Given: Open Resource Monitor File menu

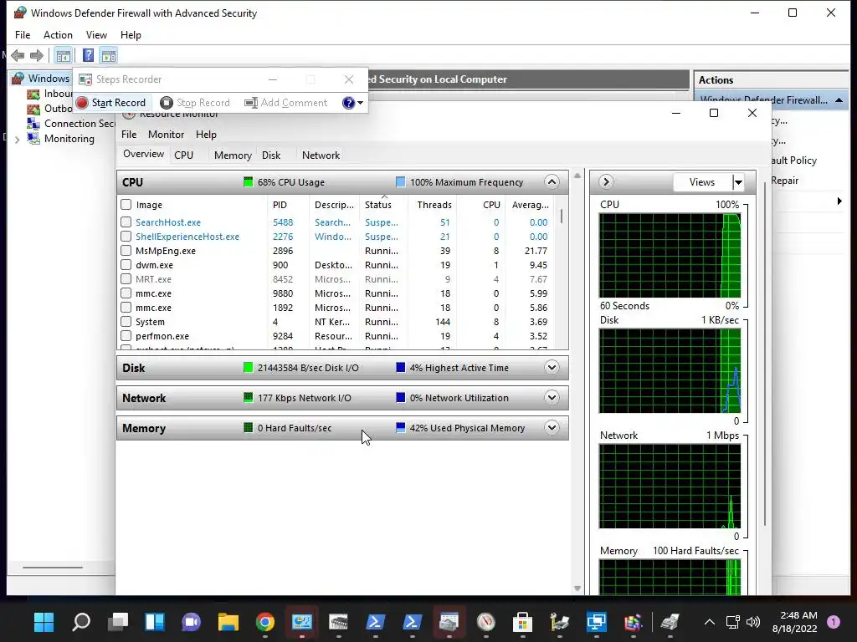Looking at the screenshot, I should (x=129, y=135).
